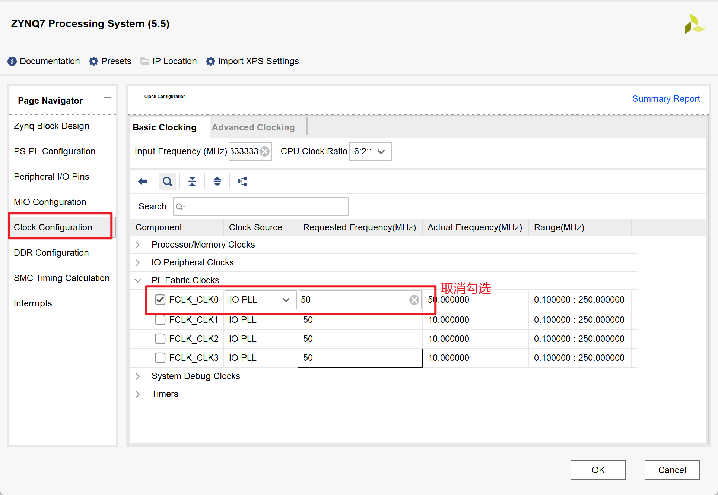Image resolution: width=718 pixels, height=495 pixels.
Task: Click the collapse all toolbar icon
Action: tap(192, 182)
